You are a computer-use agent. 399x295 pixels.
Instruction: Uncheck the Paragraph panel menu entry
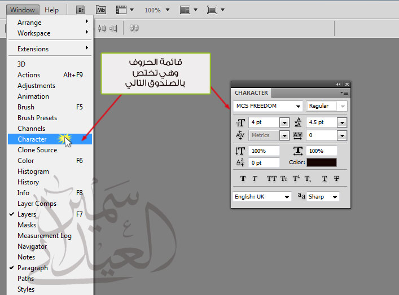coord(32,268)
